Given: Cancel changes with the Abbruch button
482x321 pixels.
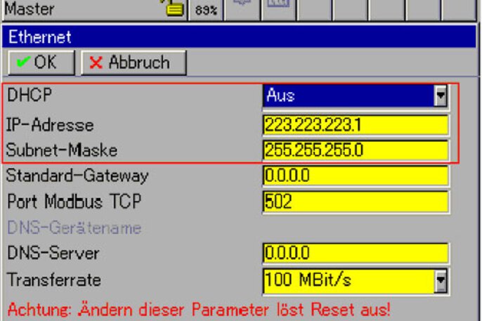Looking at the screenshot, I should point(133,63).
